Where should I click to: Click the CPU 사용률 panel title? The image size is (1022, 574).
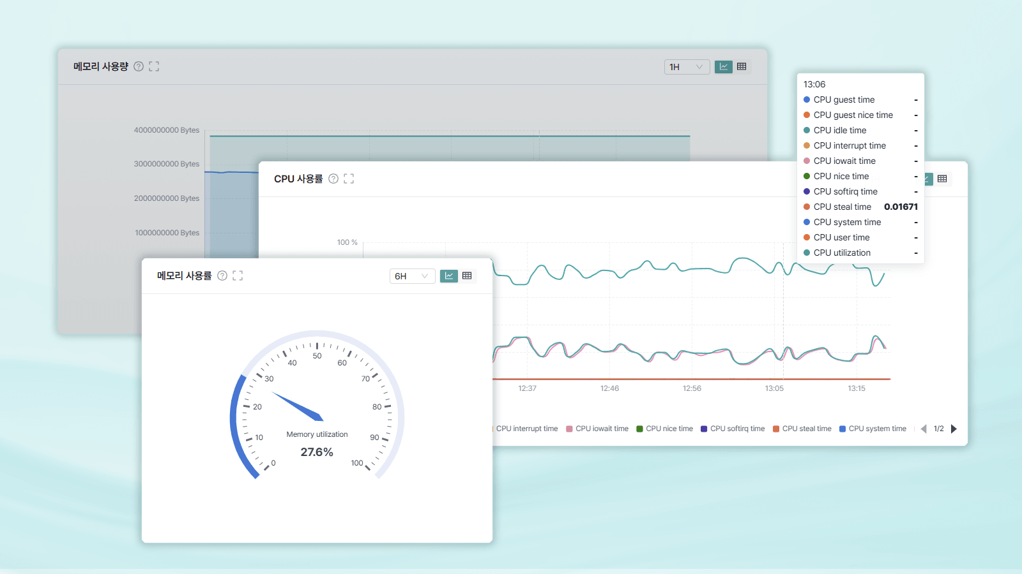pos(298,179)
